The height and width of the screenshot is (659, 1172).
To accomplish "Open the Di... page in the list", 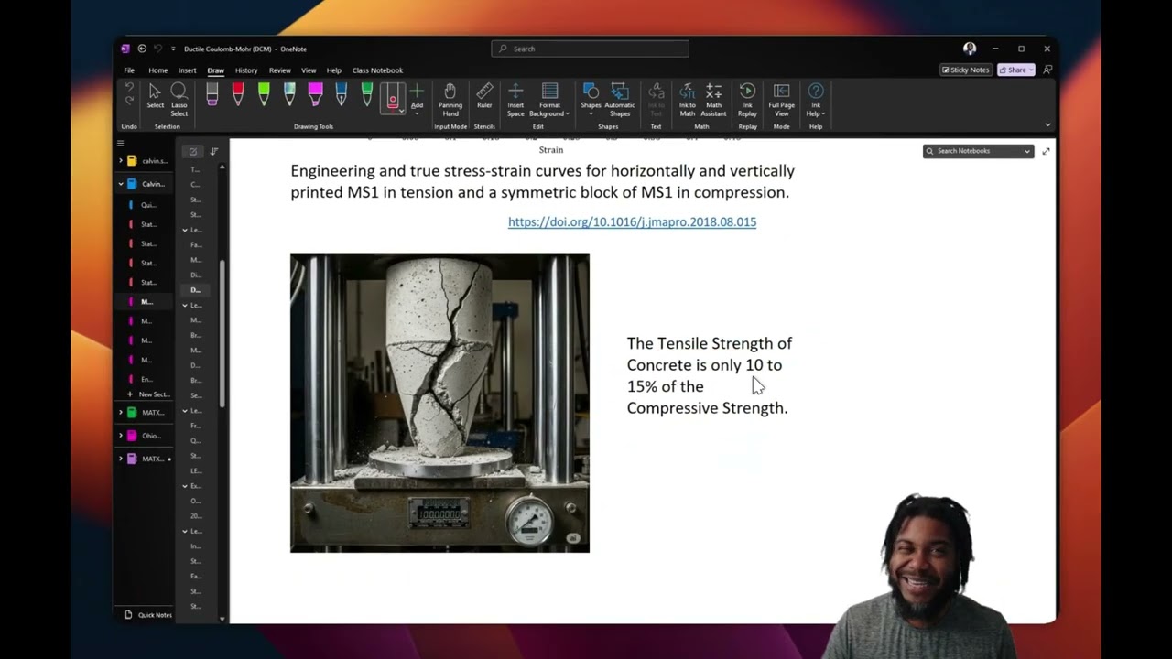I will [195, 275].
